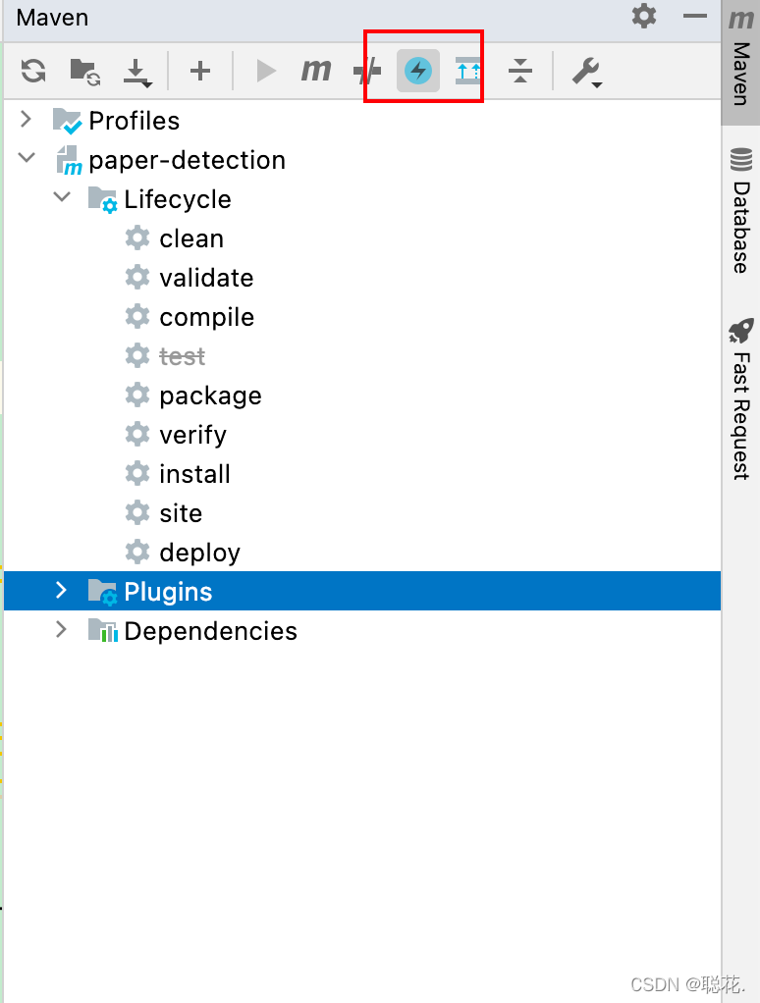The height and width of the screenshot is (1003, 760).
Task: Collapse the Lifecycle folder
Action: (x=62, y=197)
